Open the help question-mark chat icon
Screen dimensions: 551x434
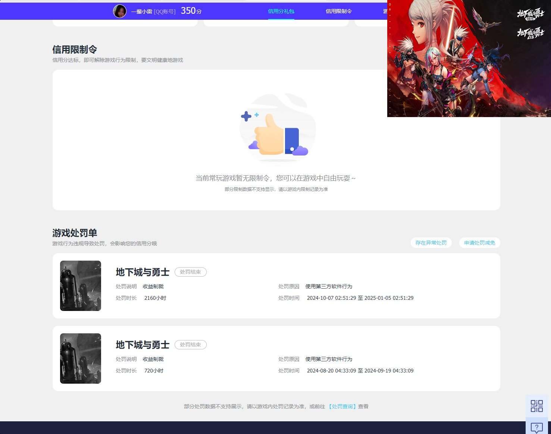click(x=536, y=427)
